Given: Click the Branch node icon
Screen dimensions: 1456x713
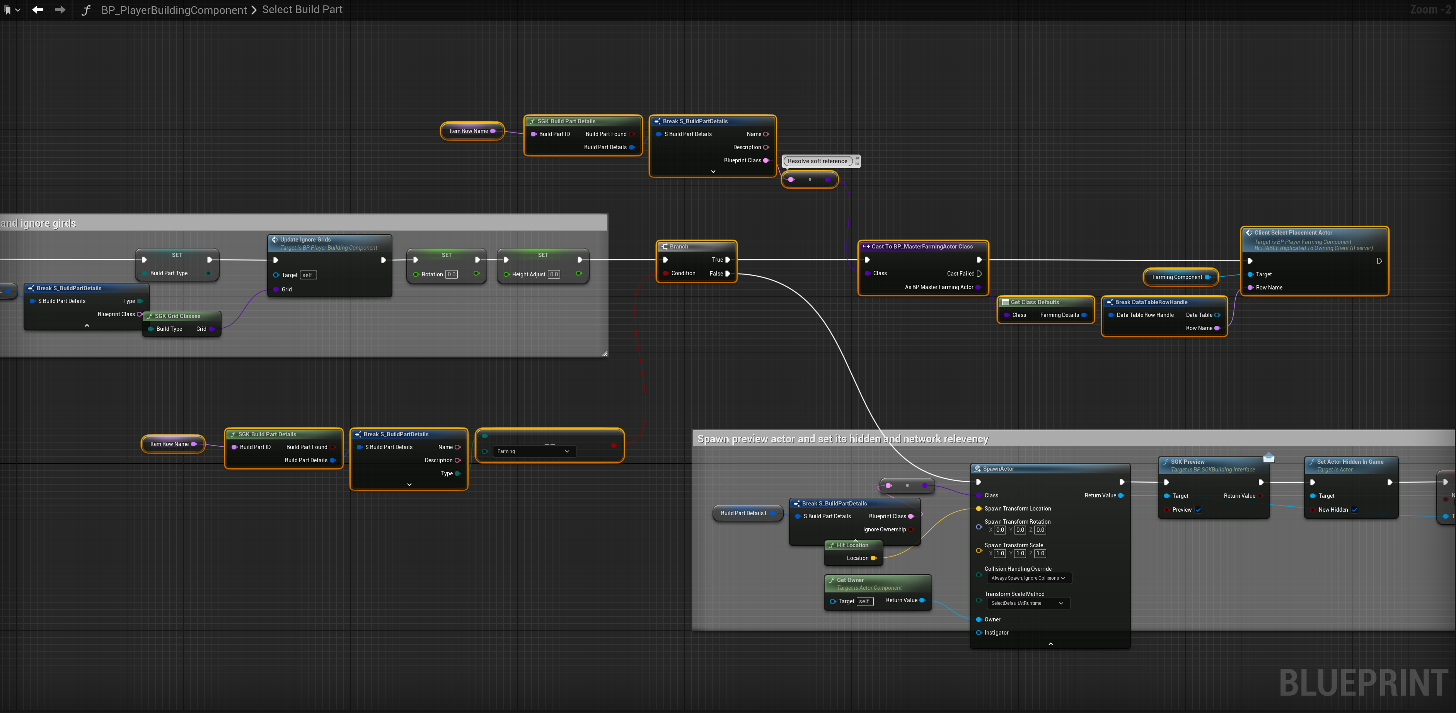Looking at the screenshot, I should pyautogui.click(x=665, y=246).
